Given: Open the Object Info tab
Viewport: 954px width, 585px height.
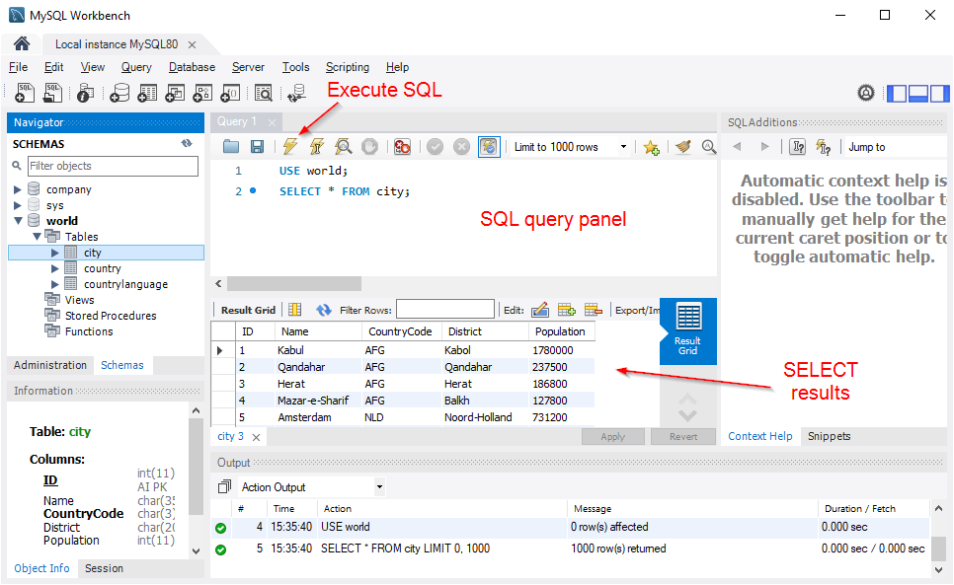Looking at the screenshot, I should 42,568.
